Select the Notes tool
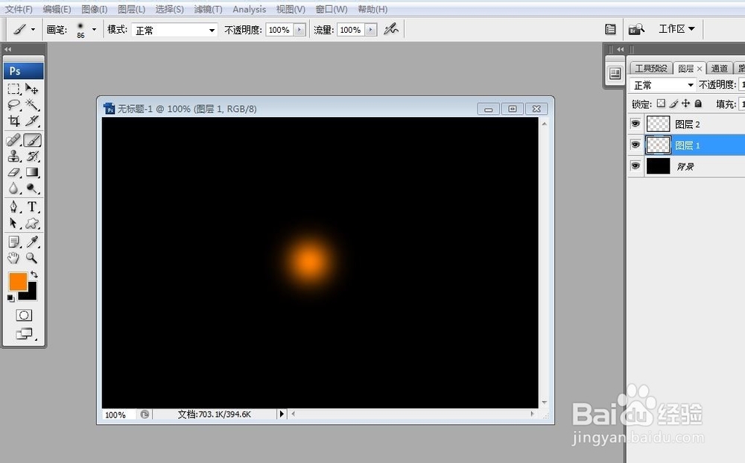This screenshot has height=463, width=745. tap(13, 242)
